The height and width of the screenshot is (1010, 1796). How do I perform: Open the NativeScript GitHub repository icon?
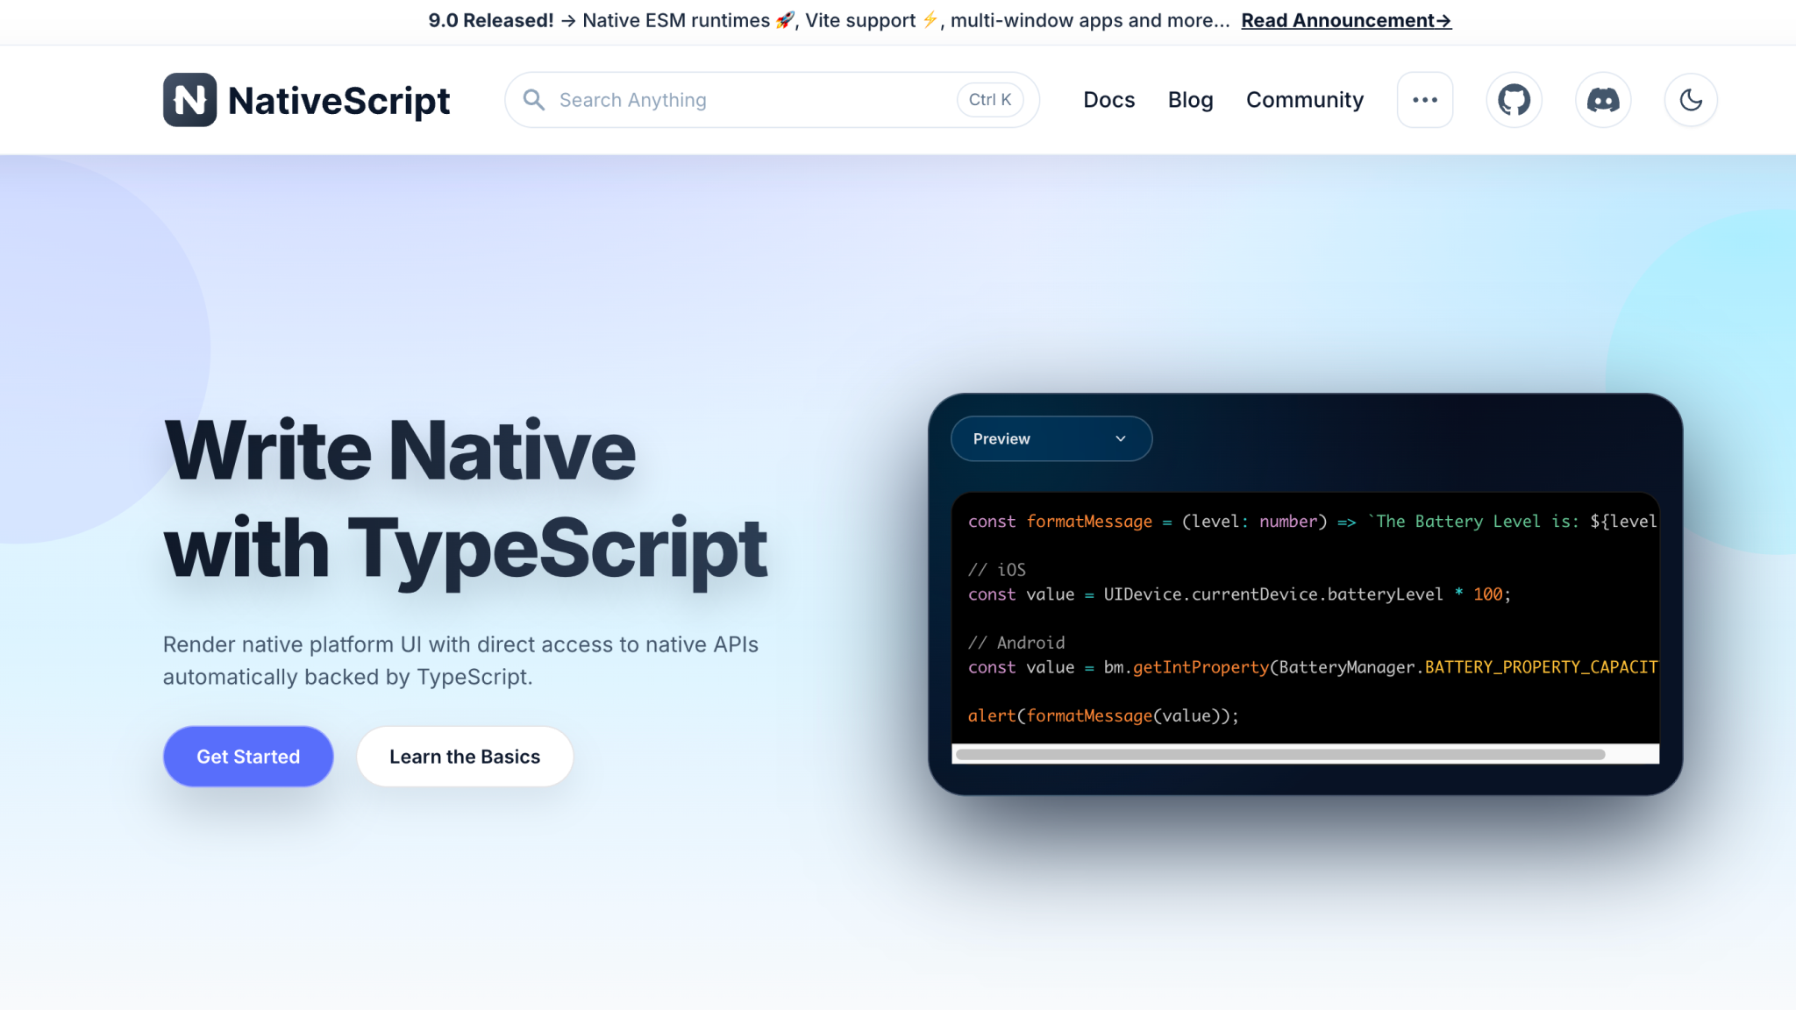1514,99
